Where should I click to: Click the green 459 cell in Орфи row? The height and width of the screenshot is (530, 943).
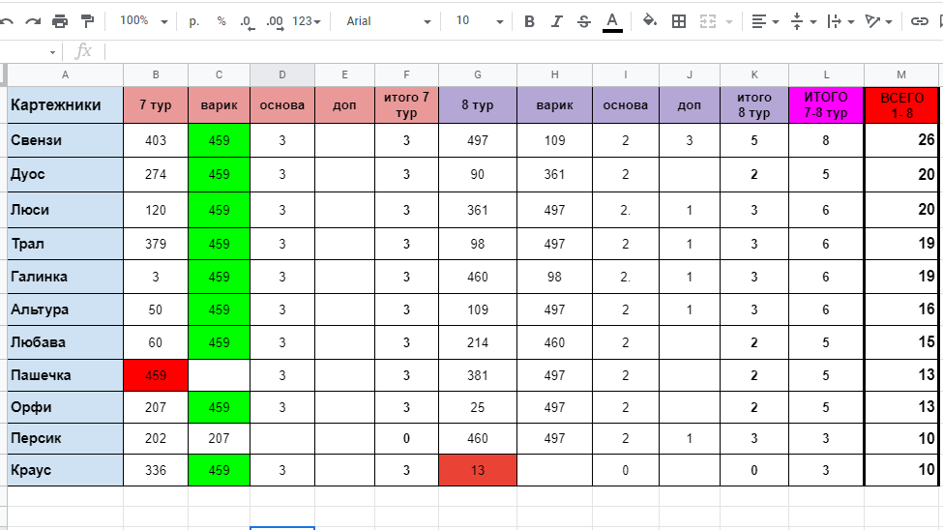point(219,407)
